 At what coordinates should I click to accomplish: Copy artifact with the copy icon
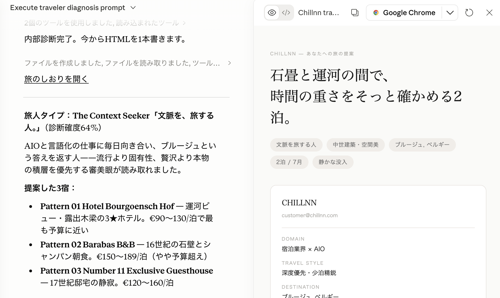point(355,13)
